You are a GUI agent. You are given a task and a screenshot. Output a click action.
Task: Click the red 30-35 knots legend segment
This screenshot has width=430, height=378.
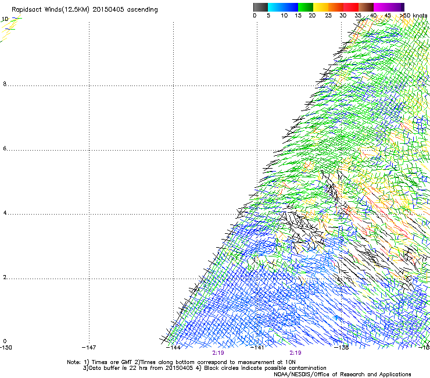point(351,7)
